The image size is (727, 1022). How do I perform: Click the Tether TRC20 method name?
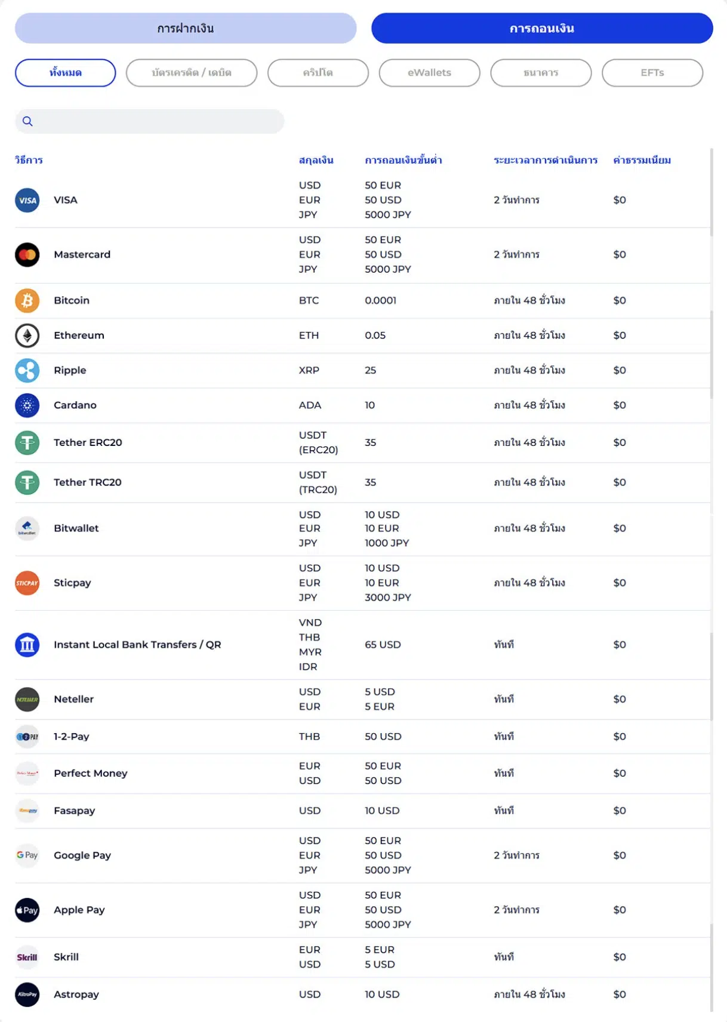(x=88, y=482)
